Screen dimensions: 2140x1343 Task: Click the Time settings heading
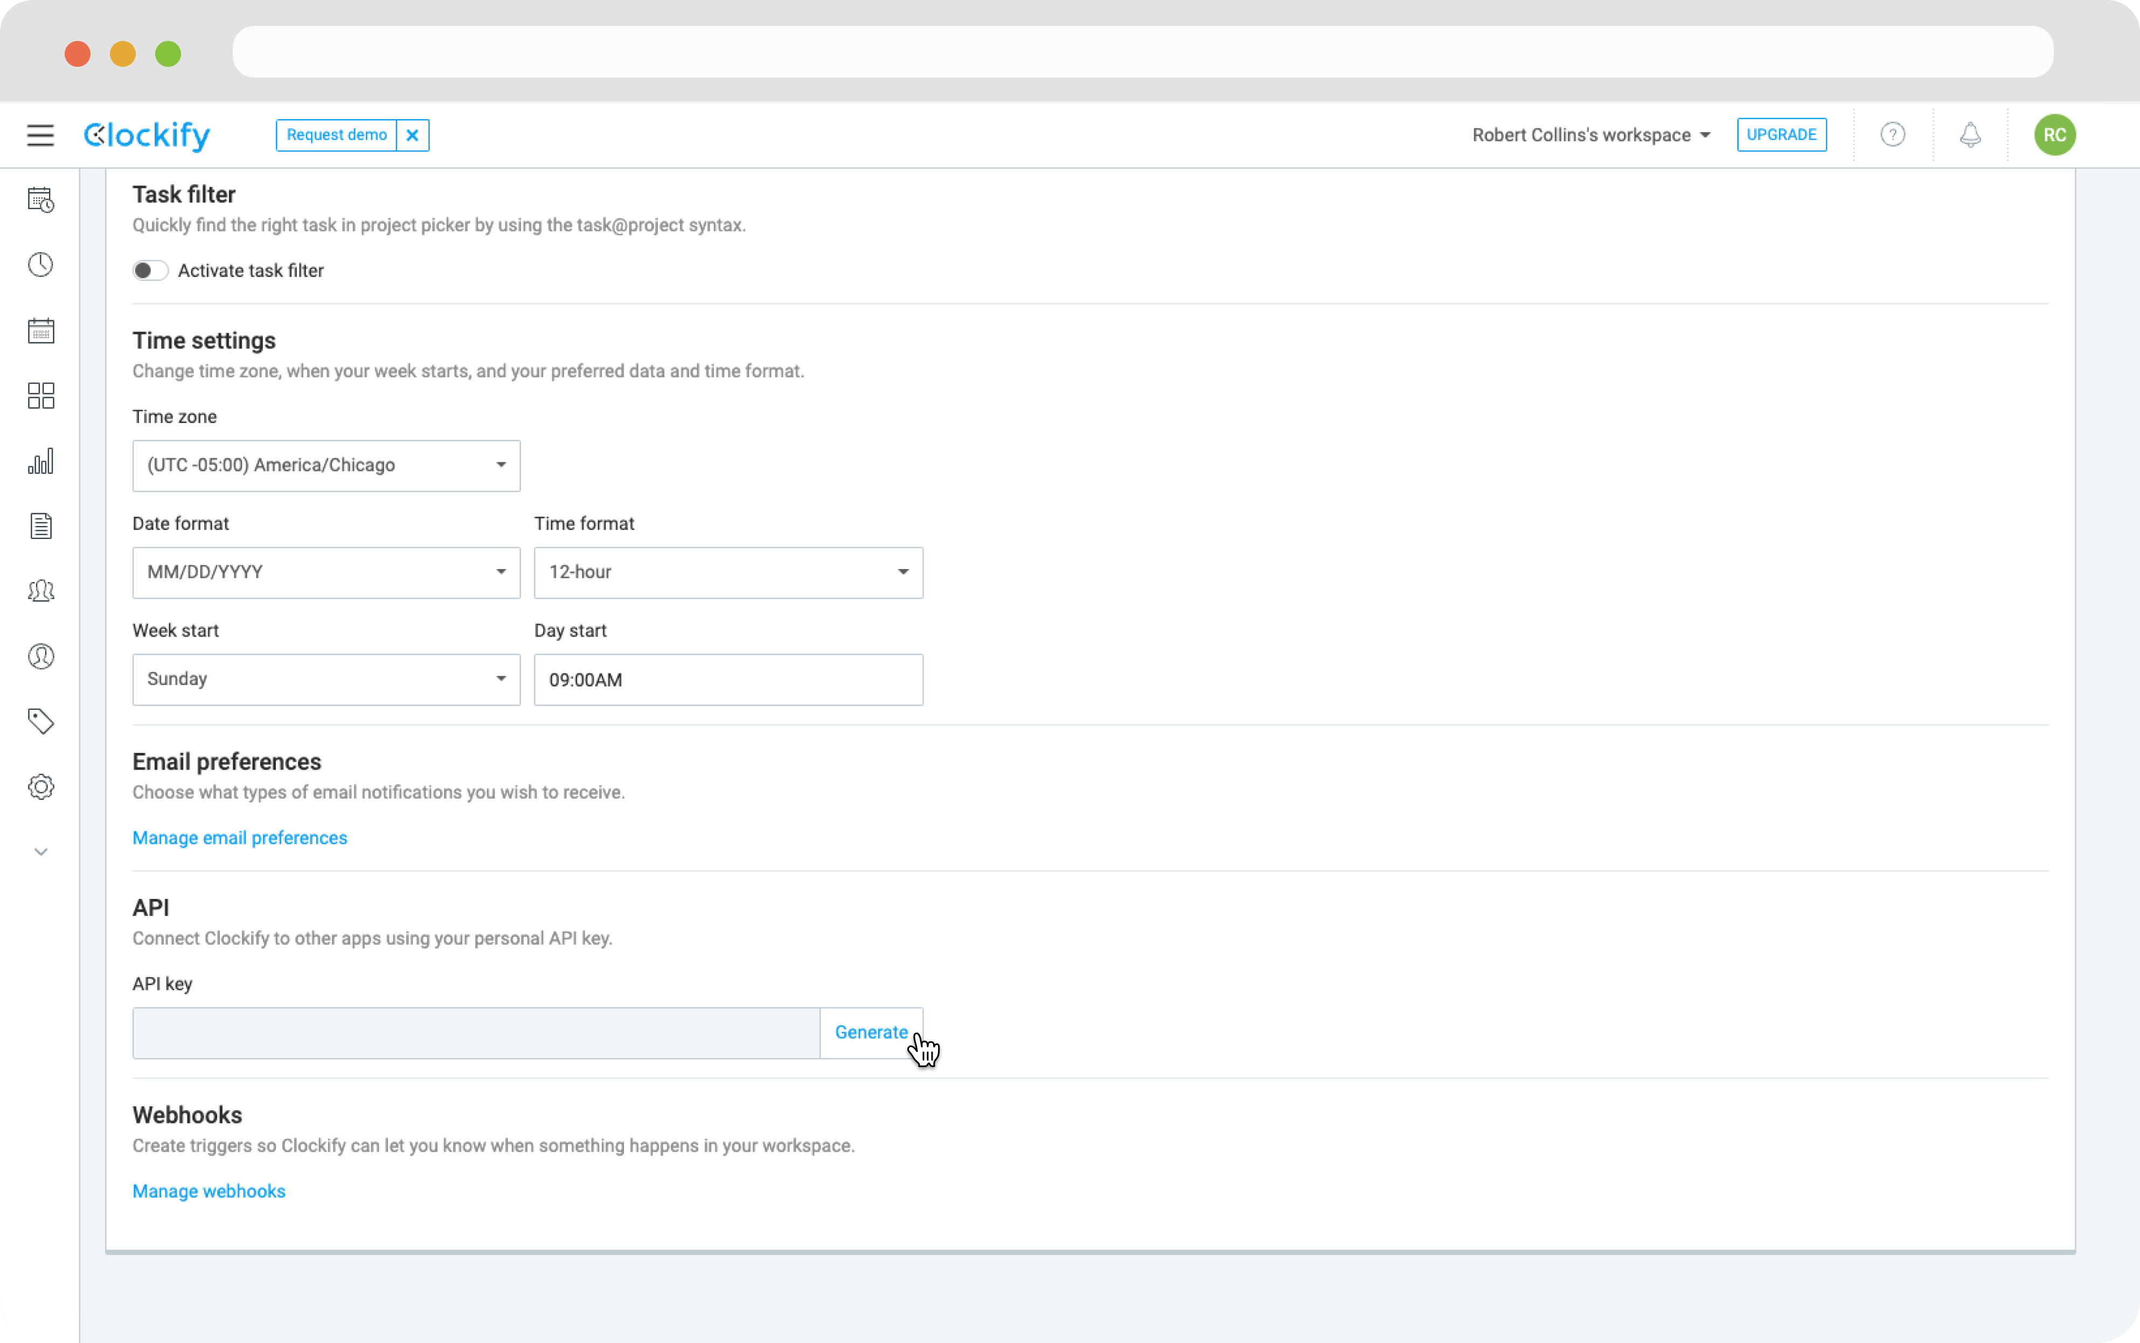point(204,341)
